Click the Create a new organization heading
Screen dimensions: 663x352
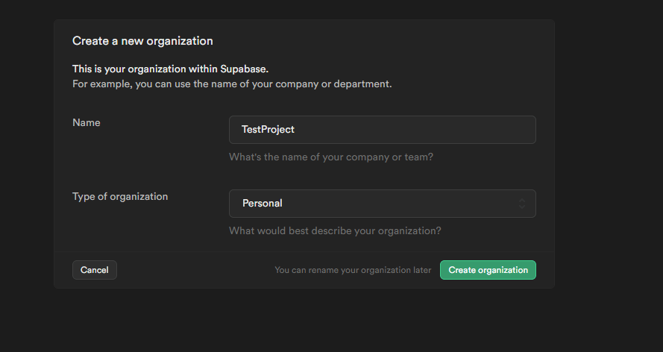click(x=142, y=41)
